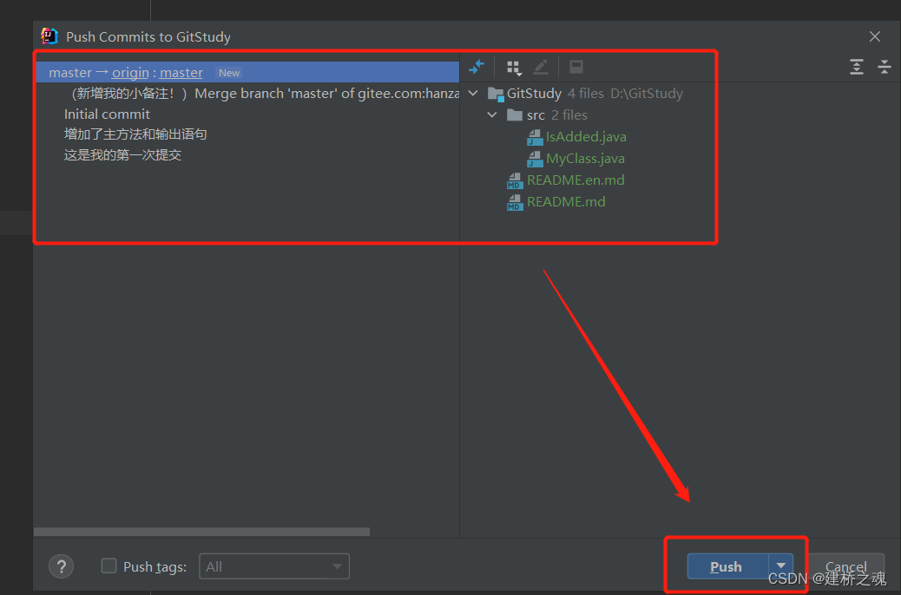Click the local master branch name
Screen dimensions: 901x595
tap(70, 72)
